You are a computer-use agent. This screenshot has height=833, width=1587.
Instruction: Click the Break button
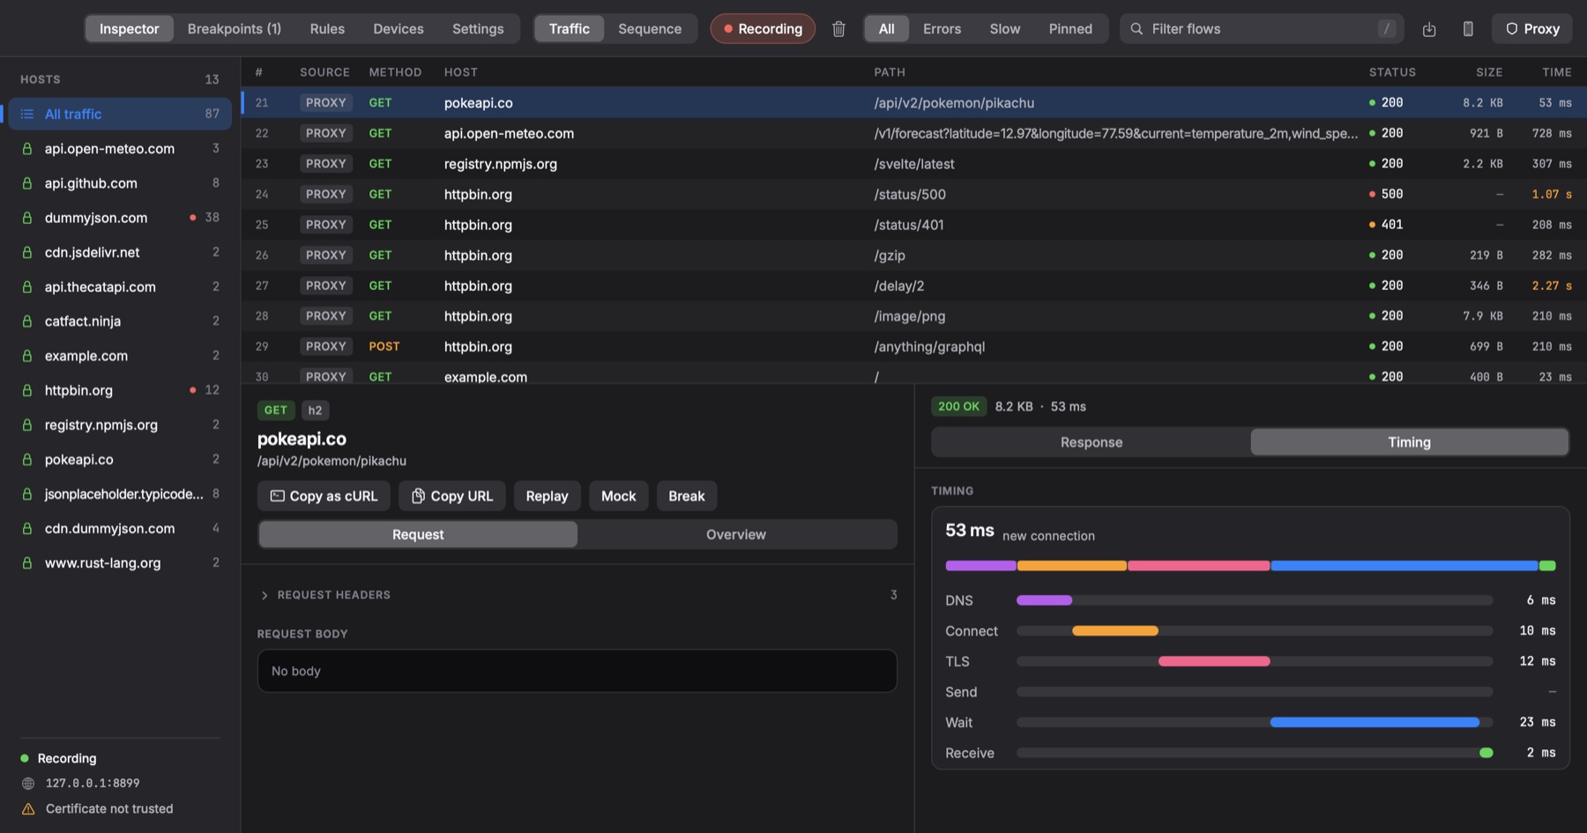[x=686, y=495]
